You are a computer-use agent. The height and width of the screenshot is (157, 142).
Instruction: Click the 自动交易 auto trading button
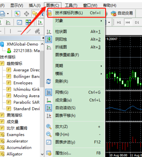[122, 13]
